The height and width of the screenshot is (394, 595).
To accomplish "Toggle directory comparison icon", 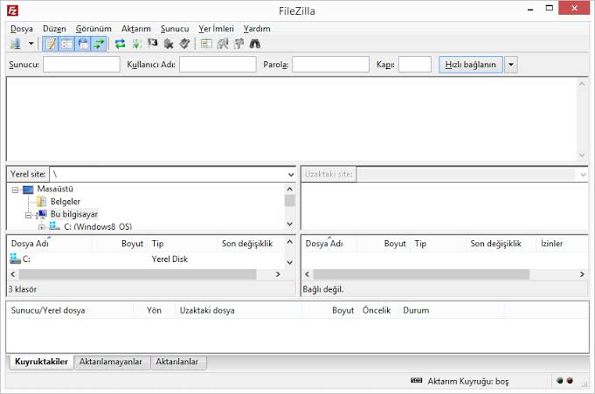I will (223, 44).
